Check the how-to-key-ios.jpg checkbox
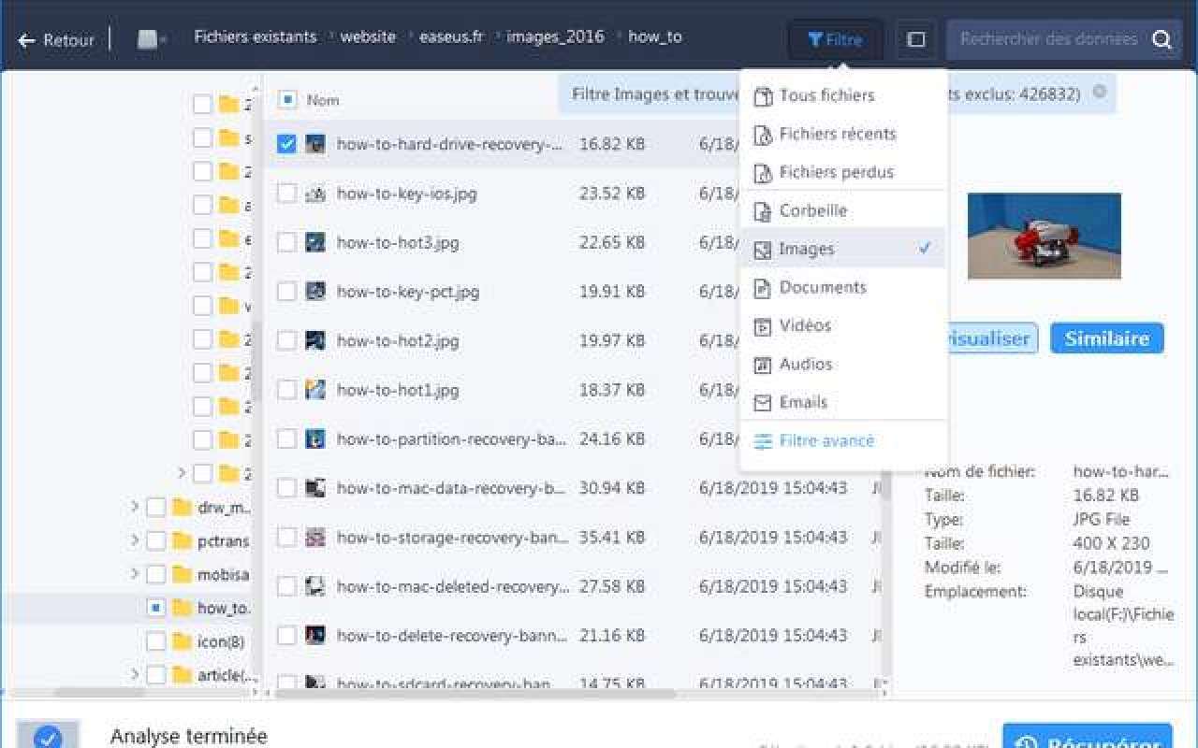The image size is (1198, 748). click(x=287, y=194)
